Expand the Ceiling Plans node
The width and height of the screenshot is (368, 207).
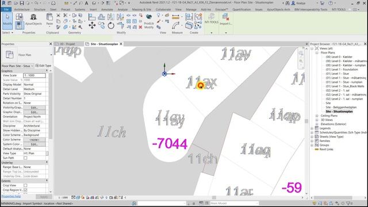coord(317,116)
